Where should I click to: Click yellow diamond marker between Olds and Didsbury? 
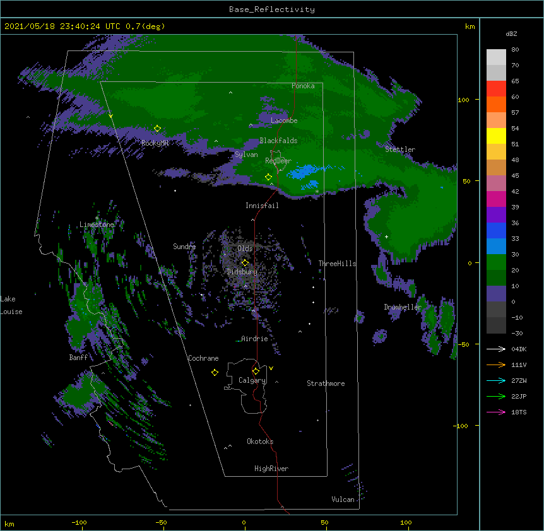point(245,262)
